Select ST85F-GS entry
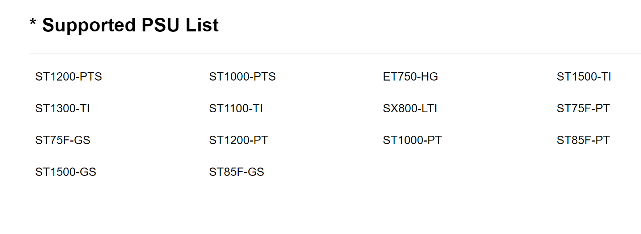Image resolution: width=641 pixels, height=234 pixels. [236, 172]
